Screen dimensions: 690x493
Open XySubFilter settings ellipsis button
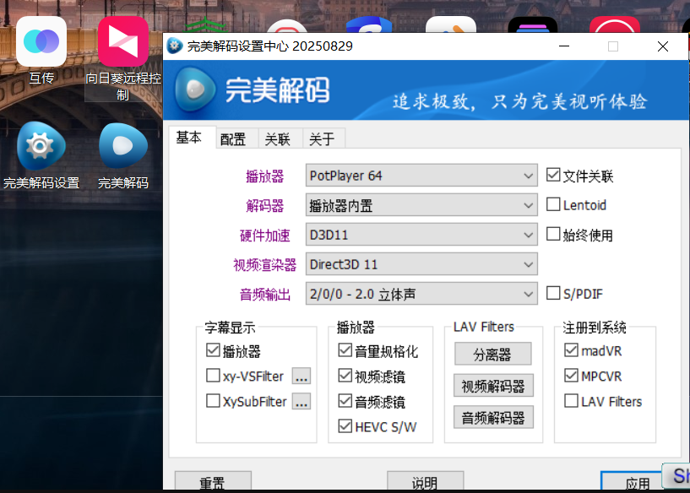[x=302, y=401]
